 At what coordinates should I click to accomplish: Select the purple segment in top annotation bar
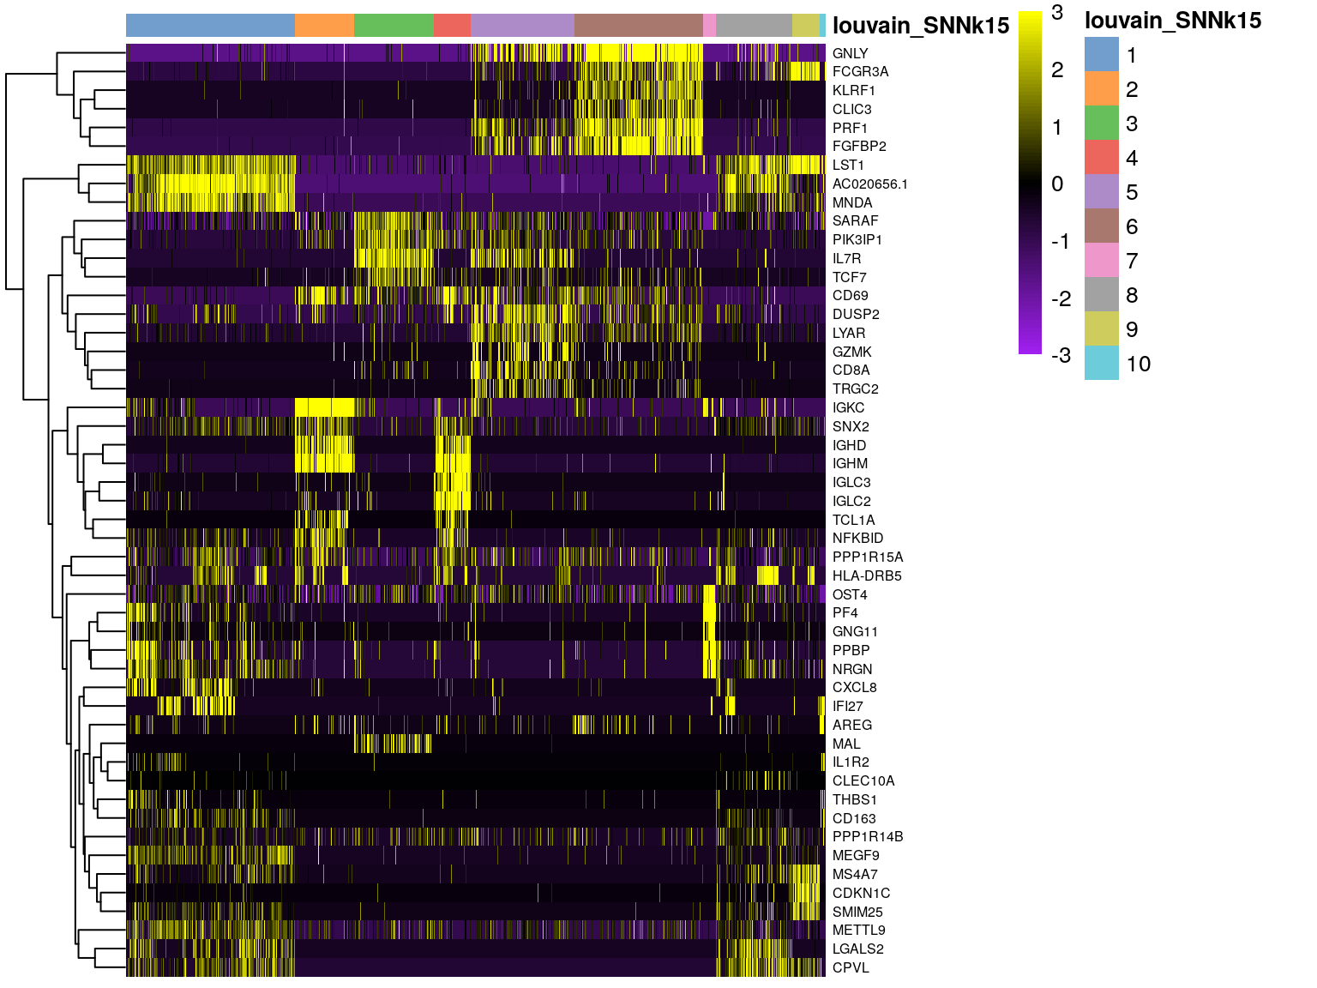[x=522, y=25]
